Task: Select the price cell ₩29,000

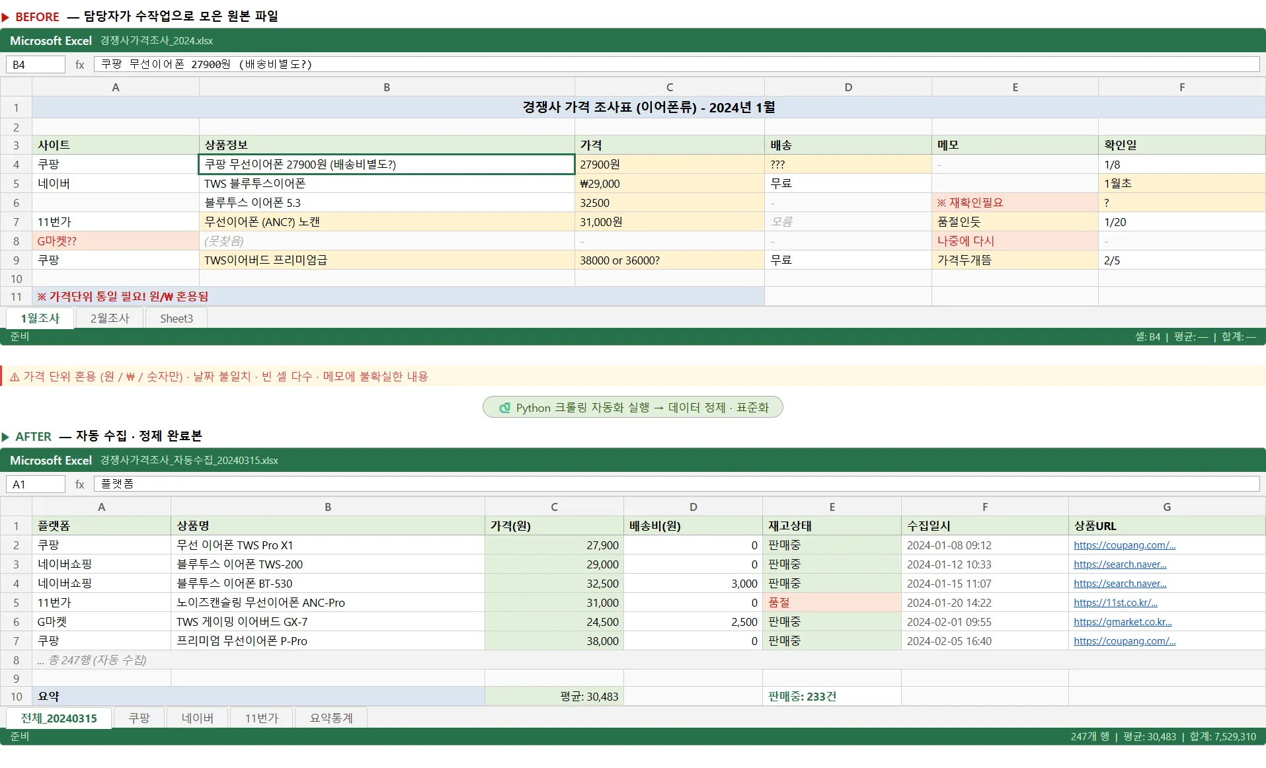Action: tap(670, 184)
